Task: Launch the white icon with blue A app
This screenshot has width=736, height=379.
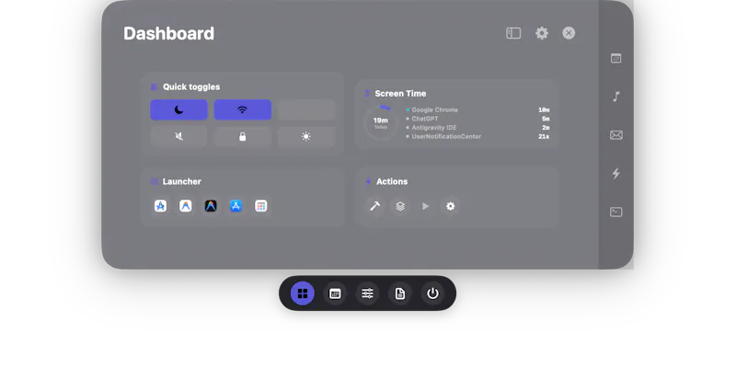Action: tap(160, 206)
